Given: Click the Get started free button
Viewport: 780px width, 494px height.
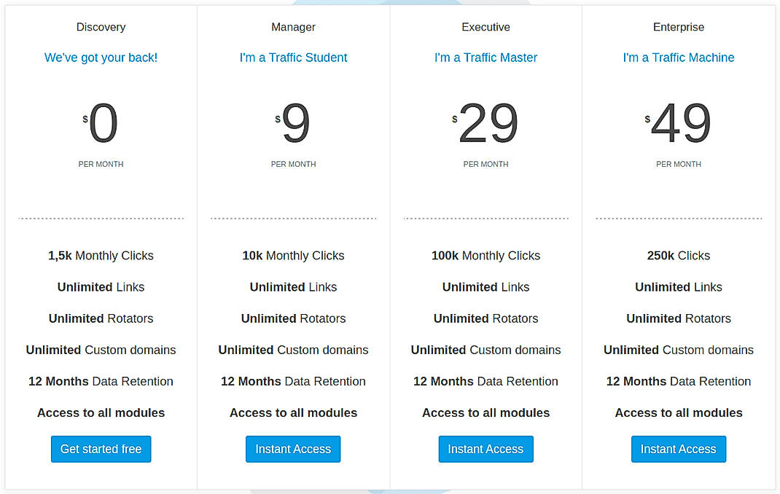Looking at the screenshot, I should (x=101, y=449).
